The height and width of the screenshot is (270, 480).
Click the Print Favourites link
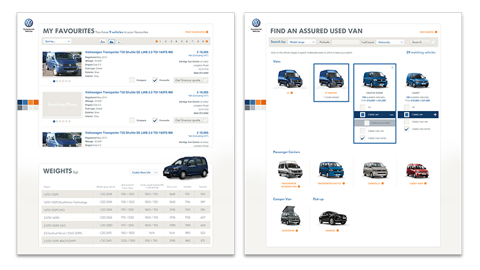pyautogui.click(x=195, y=32)
